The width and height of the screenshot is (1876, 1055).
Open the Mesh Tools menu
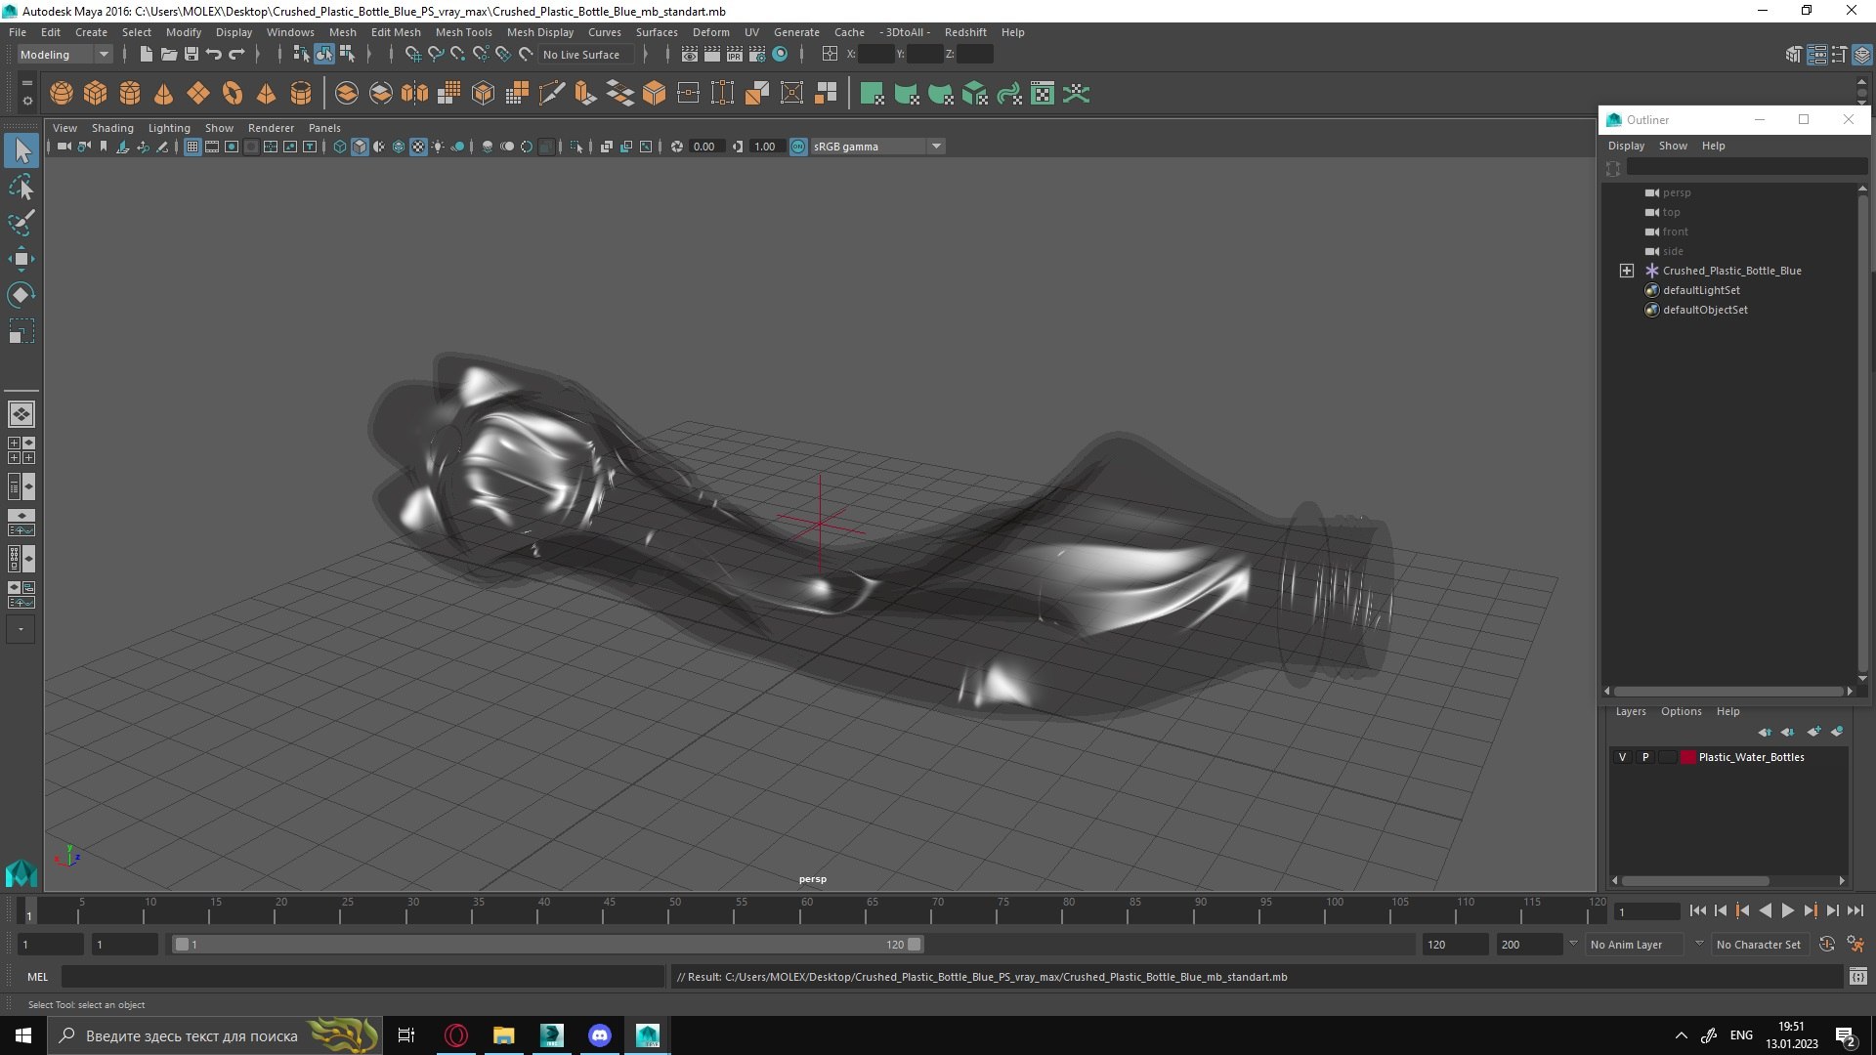coord(463,32)
